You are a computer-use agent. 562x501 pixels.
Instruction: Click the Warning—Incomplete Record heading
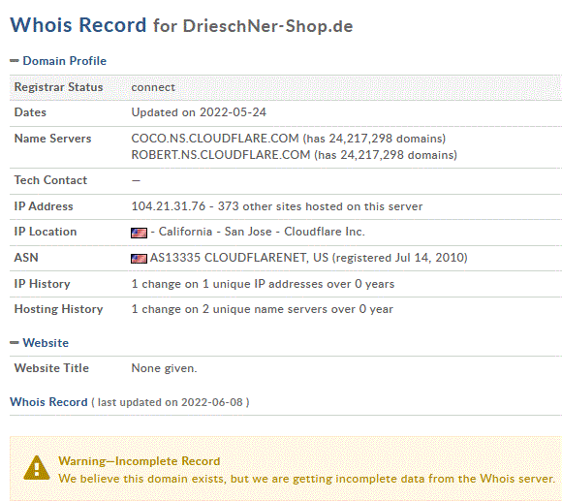point(140,461)
